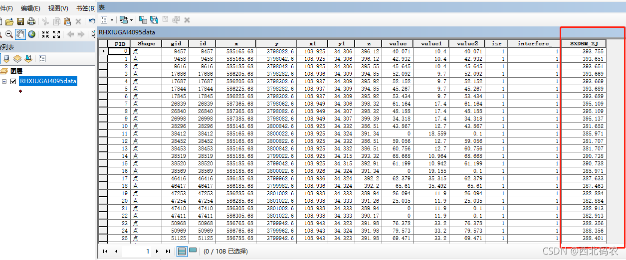
Task: Click the isr column header
Action: click(x=496, y=43)
